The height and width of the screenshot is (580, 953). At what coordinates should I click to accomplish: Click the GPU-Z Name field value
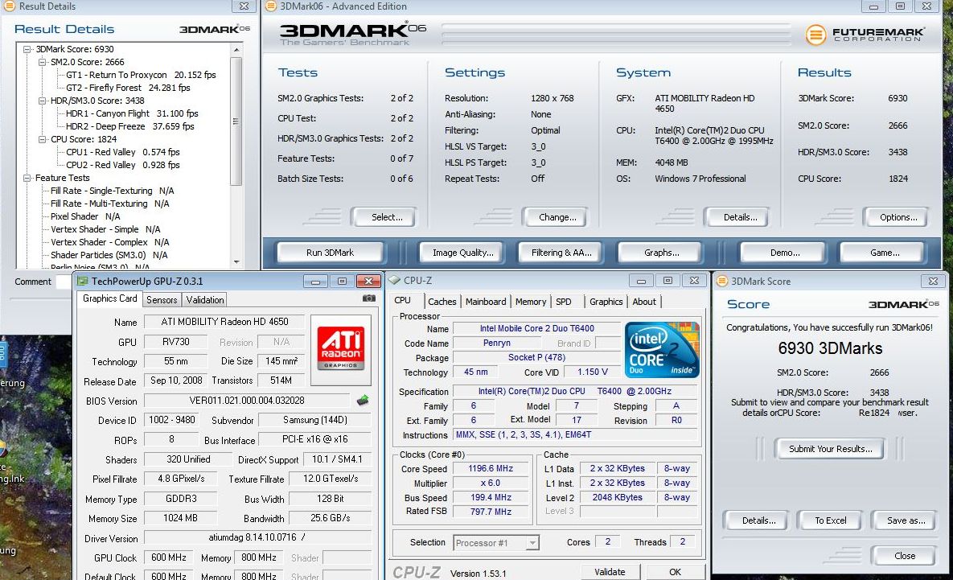pyautogui.click(x=224, y=322)
